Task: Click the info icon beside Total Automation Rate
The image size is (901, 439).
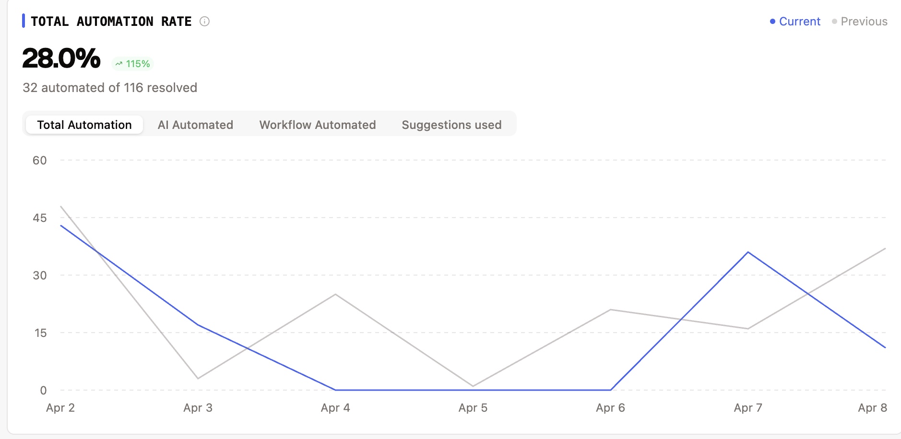Action: click(204, 22)
